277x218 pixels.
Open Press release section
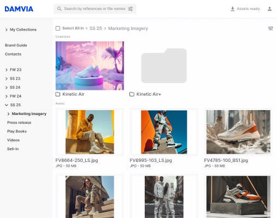coord(19,123)
